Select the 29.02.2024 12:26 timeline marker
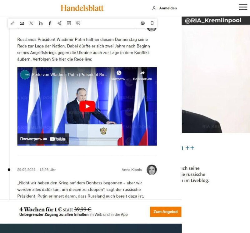Image resolution: width=250 pixels, height=233 pixels. pos(9,170)
